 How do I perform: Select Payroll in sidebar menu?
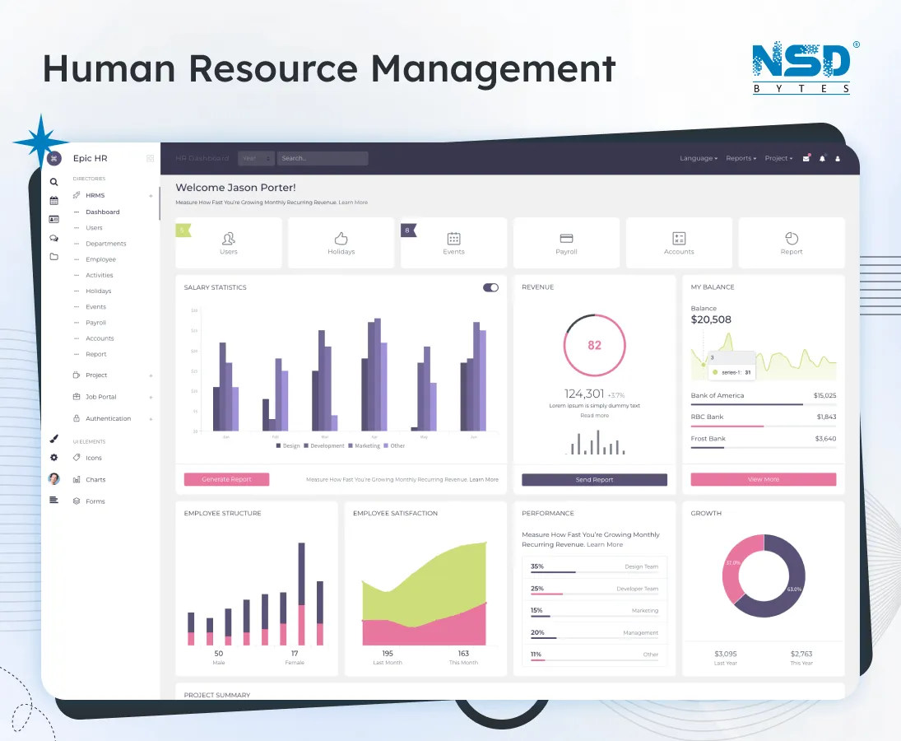pos(96,323)
